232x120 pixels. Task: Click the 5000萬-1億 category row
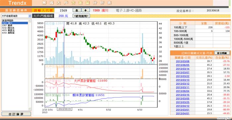[x=200, y=43]
